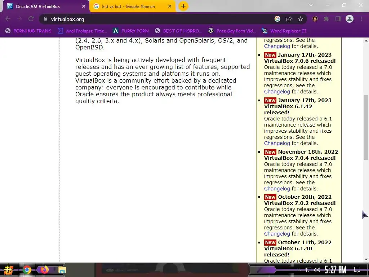Screen dimensions: 369x277
Task: Open the Changelog link for VirtualBox 7.0.6
Action: click(x=277, y=92)
